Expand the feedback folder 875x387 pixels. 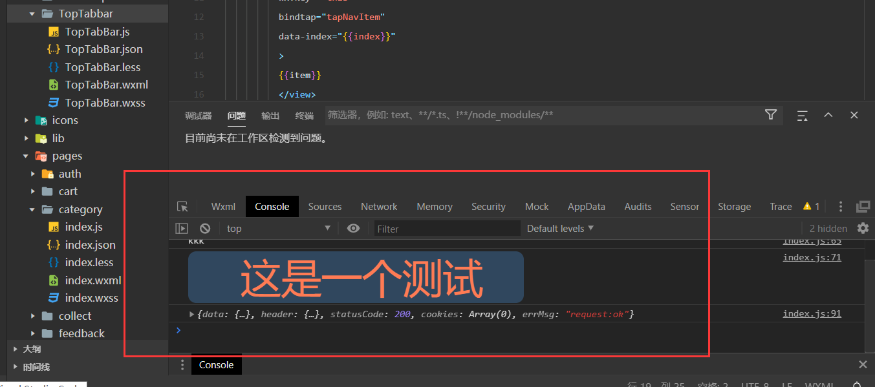pos(33,333)
